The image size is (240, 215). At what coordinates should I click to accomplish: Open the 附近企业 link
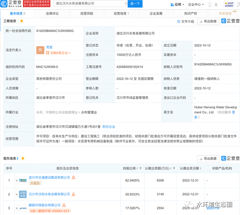tap(109, 127)
